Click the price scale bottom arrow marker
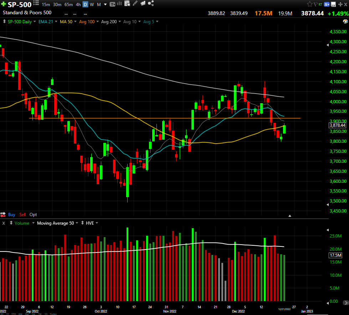This screenshot has width=349, height=315. pyautogui.click(x=328, y=205)
